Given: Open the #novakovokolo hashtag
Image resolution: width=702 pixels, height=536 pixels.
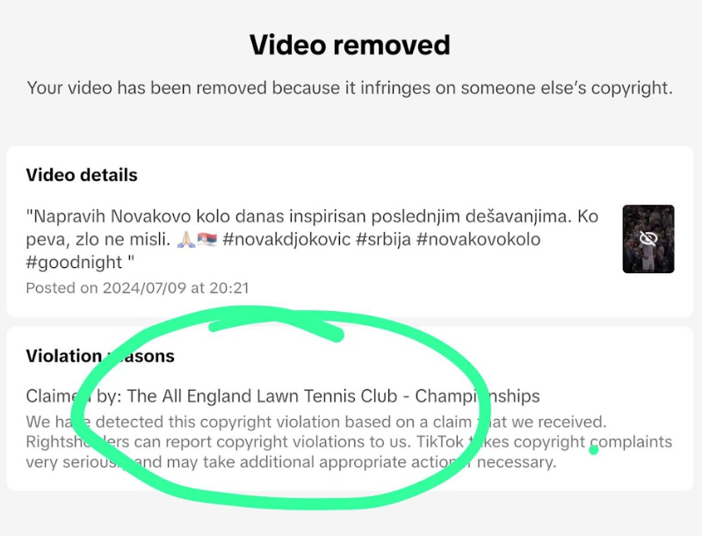Looking at the screenshot, I should click(479, 240).
